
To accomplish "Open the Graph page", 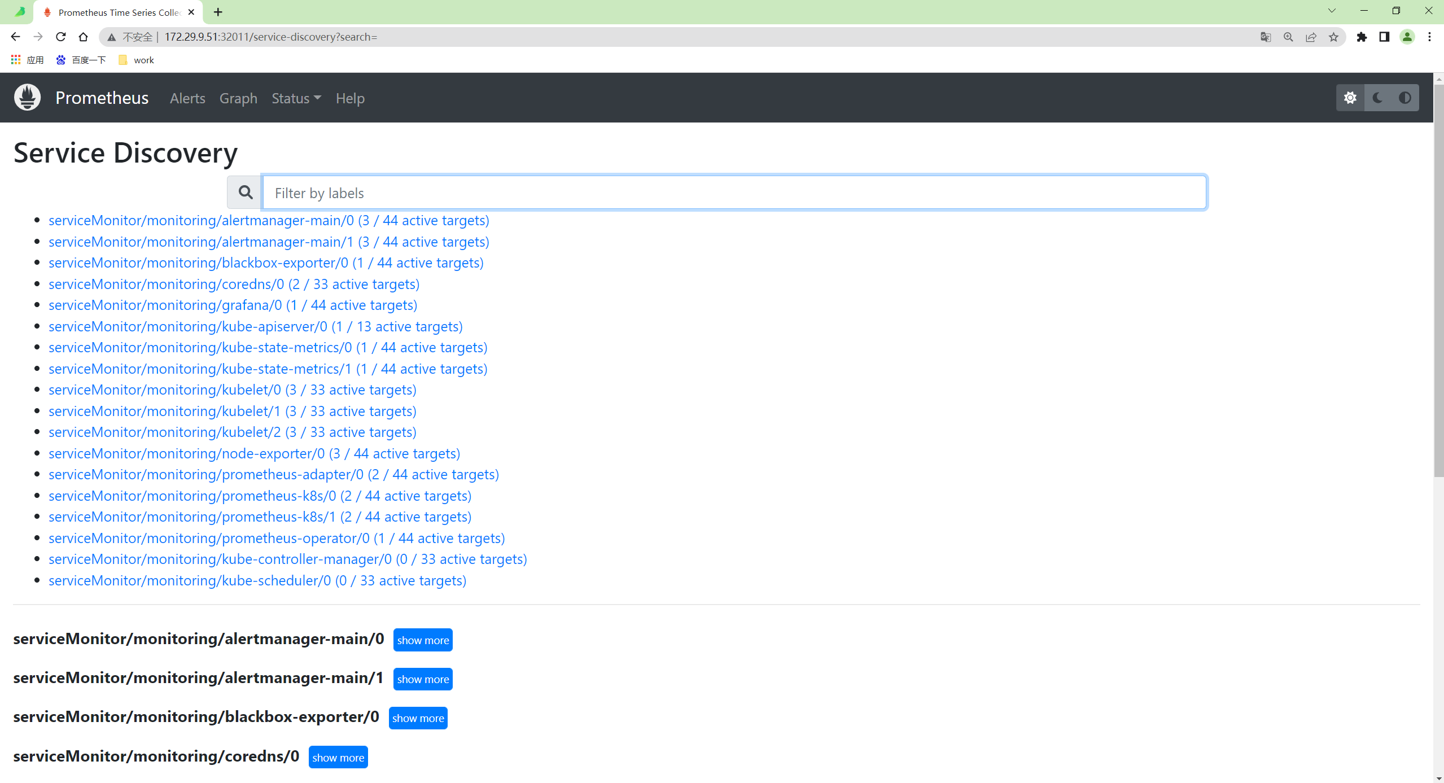I will [x=238, y=98].
